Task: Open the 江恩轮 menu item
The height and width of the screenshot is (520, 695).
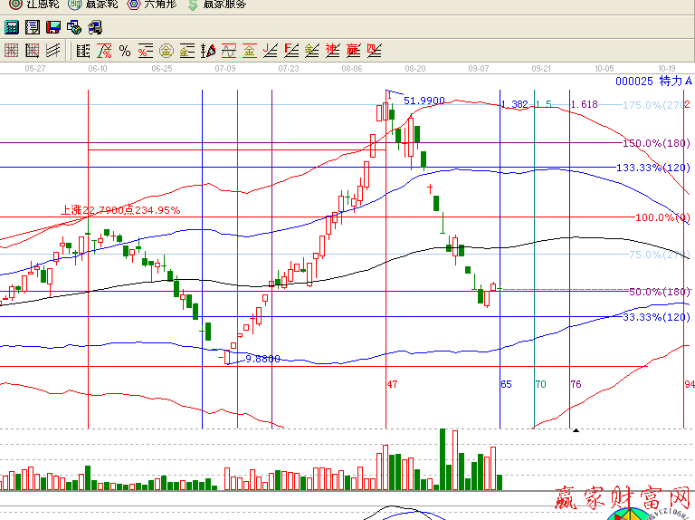Action: pyautogui.click(x=33, y=5)
